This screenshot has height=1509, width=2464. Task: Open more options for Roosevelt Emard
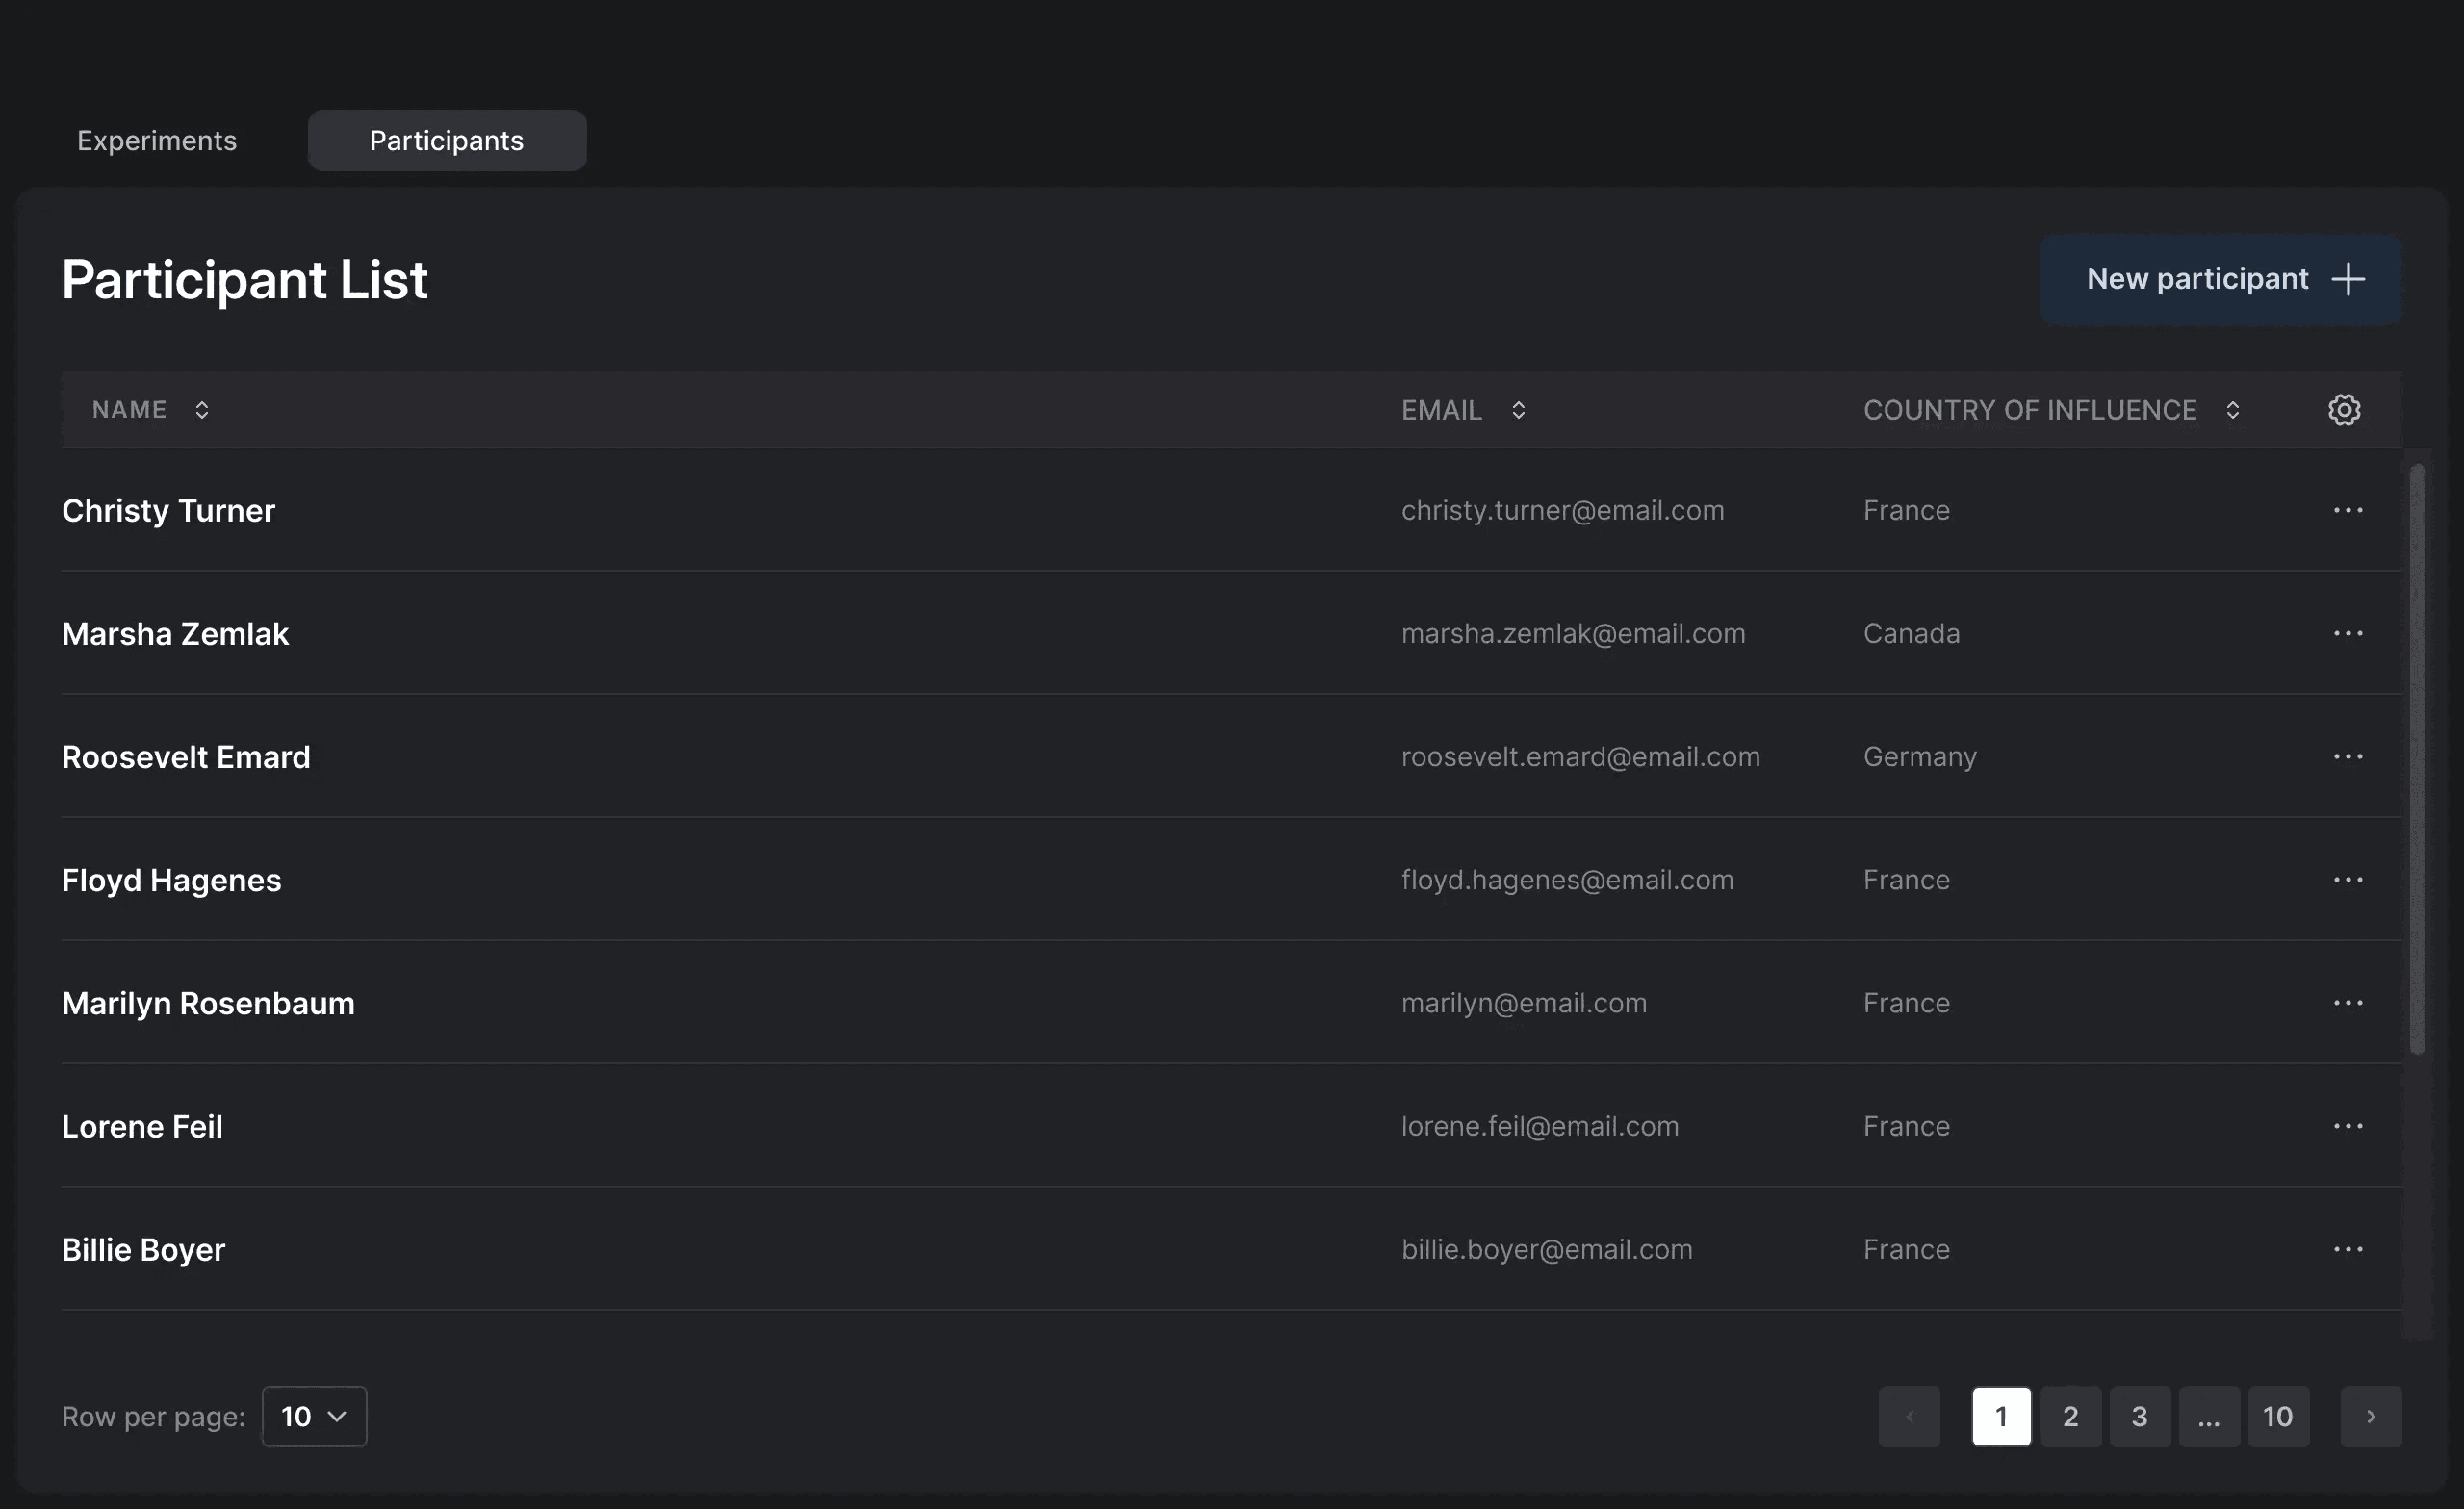2347,757
